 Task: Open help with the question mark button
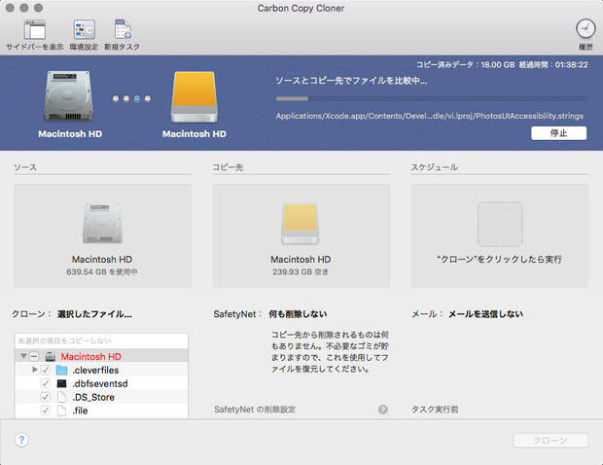(22, 440)
